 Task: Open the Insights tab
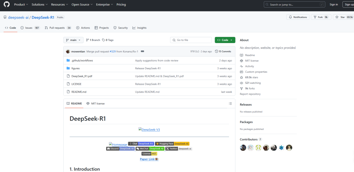point(139,28)
